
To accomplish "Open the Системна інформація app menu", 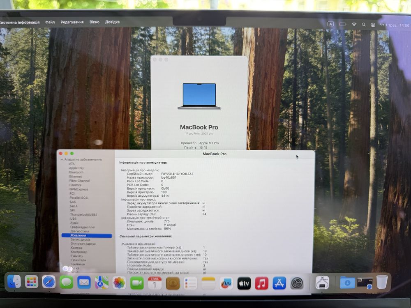I will pyautogui.click(x=20, y=23).
